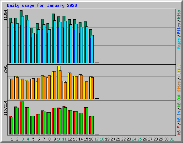Image resolution: width=183 pixels, height=143 pixels.
Task: Click day 22 on the x-axis
Action: pyautogui.click(x=123, y=139)
